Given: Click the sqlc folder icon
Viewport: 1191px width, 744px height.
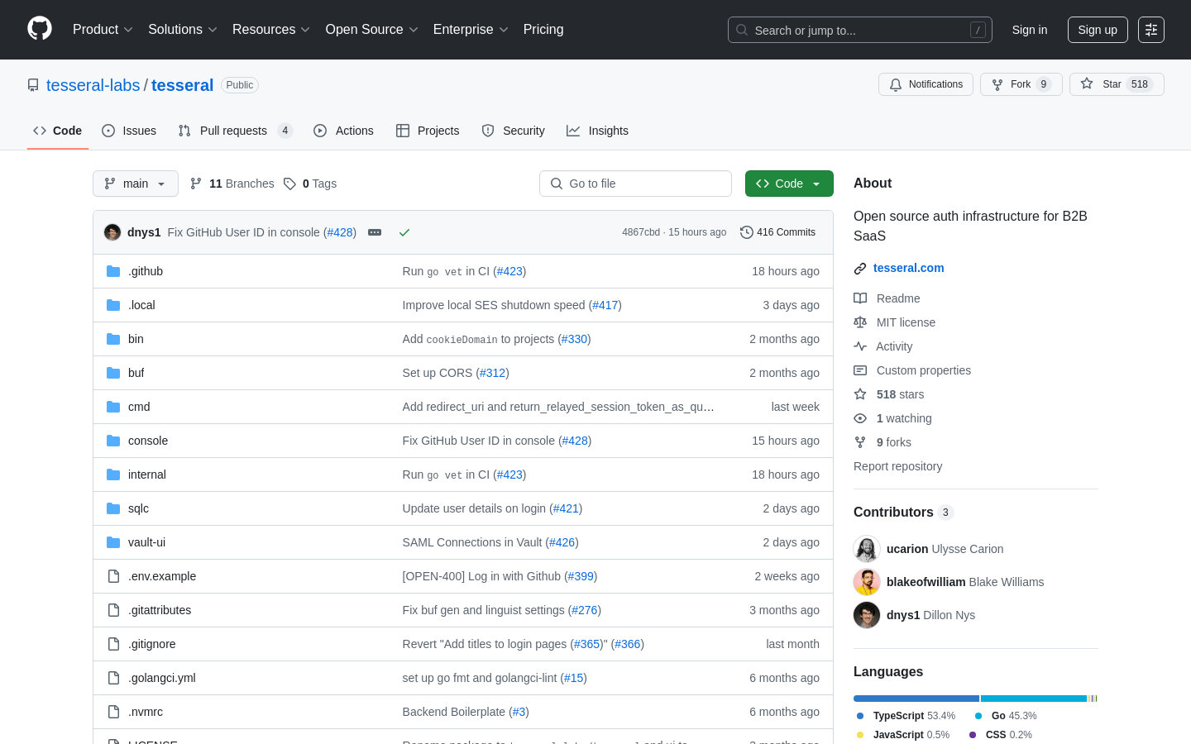Looking at the screenshot, I should (113, 508).
